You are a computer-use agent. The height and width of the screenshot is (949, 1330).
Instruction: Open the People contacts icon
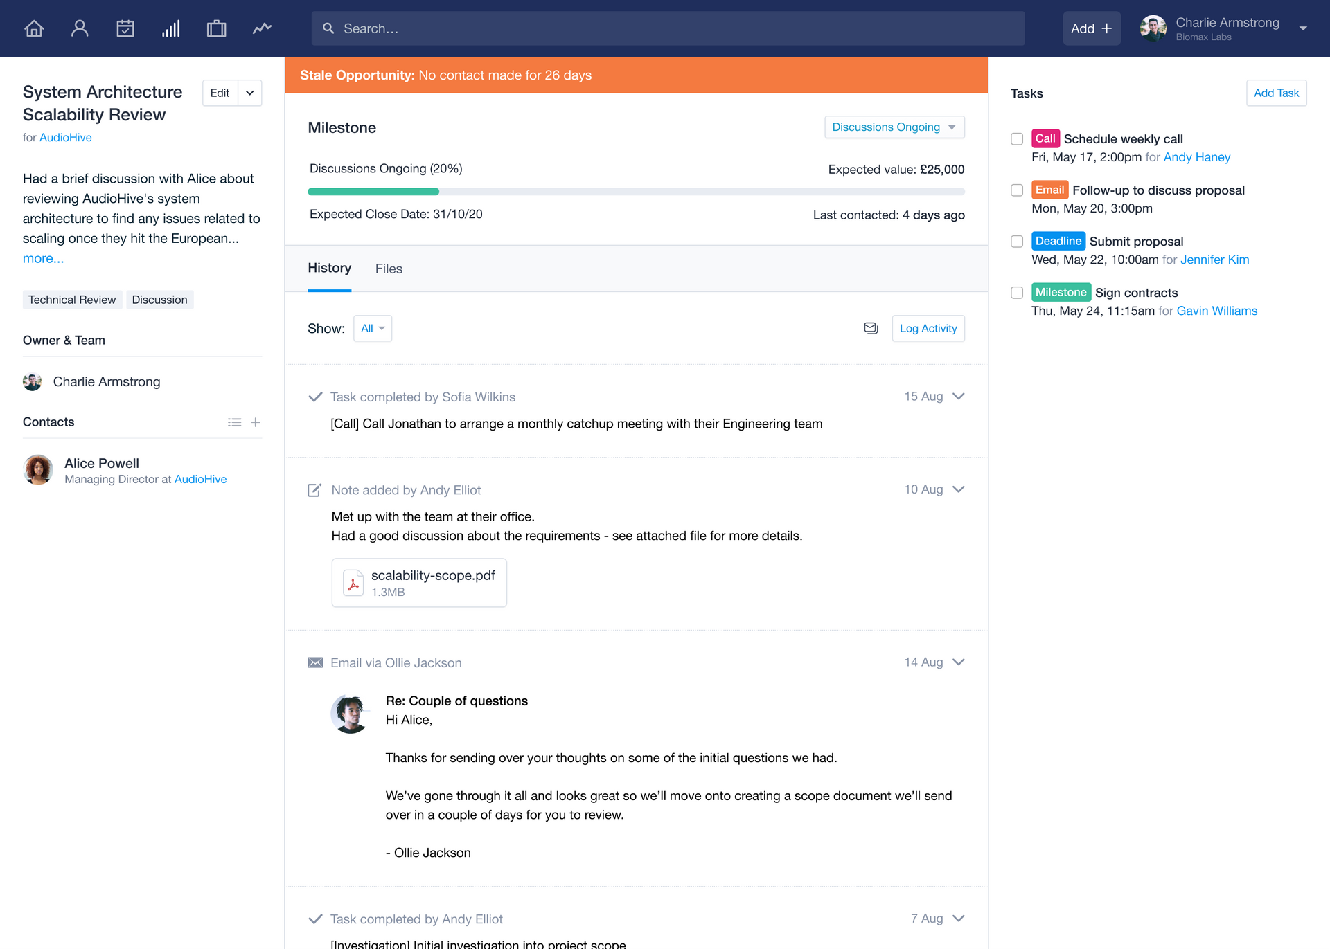point(80,28)
